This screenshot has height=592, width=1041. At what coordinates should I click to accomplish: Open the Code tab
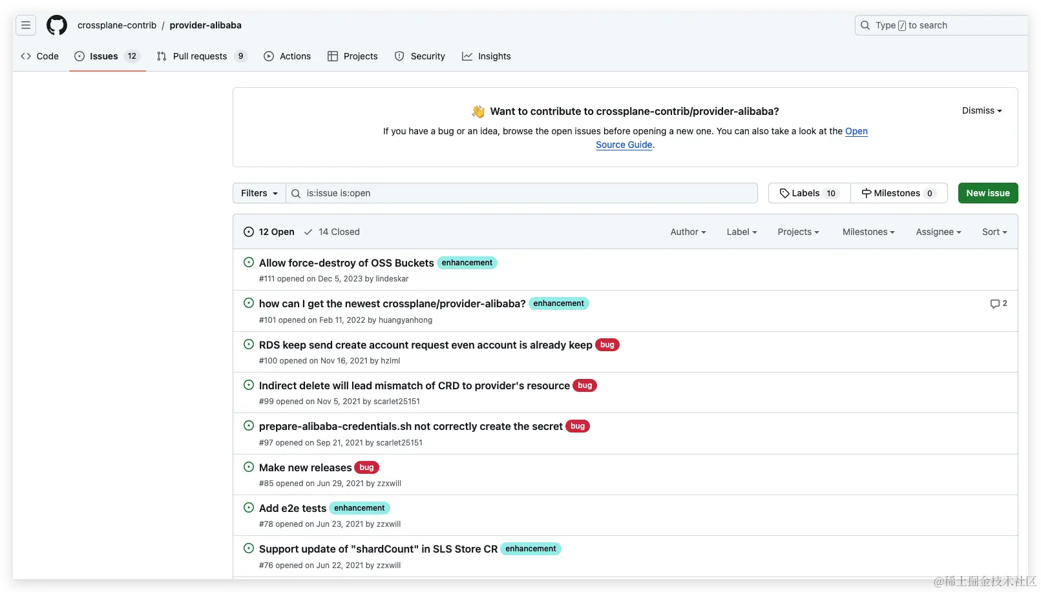40,56
